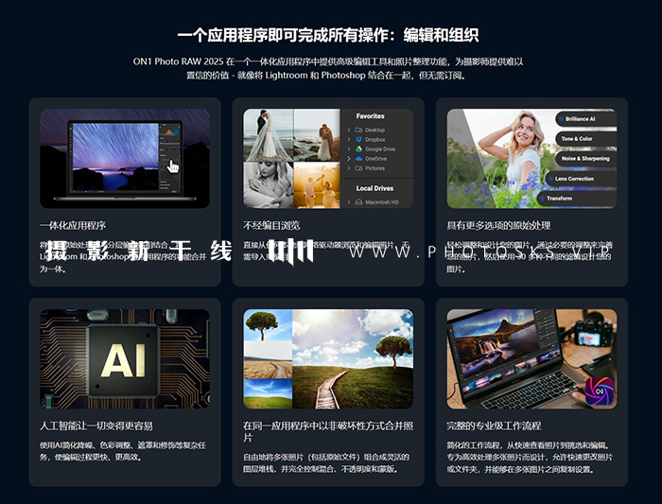Click description starting 使用AI简化降噪
The image size is (662, 504).
pyautogui.click(x=123, y=451)
